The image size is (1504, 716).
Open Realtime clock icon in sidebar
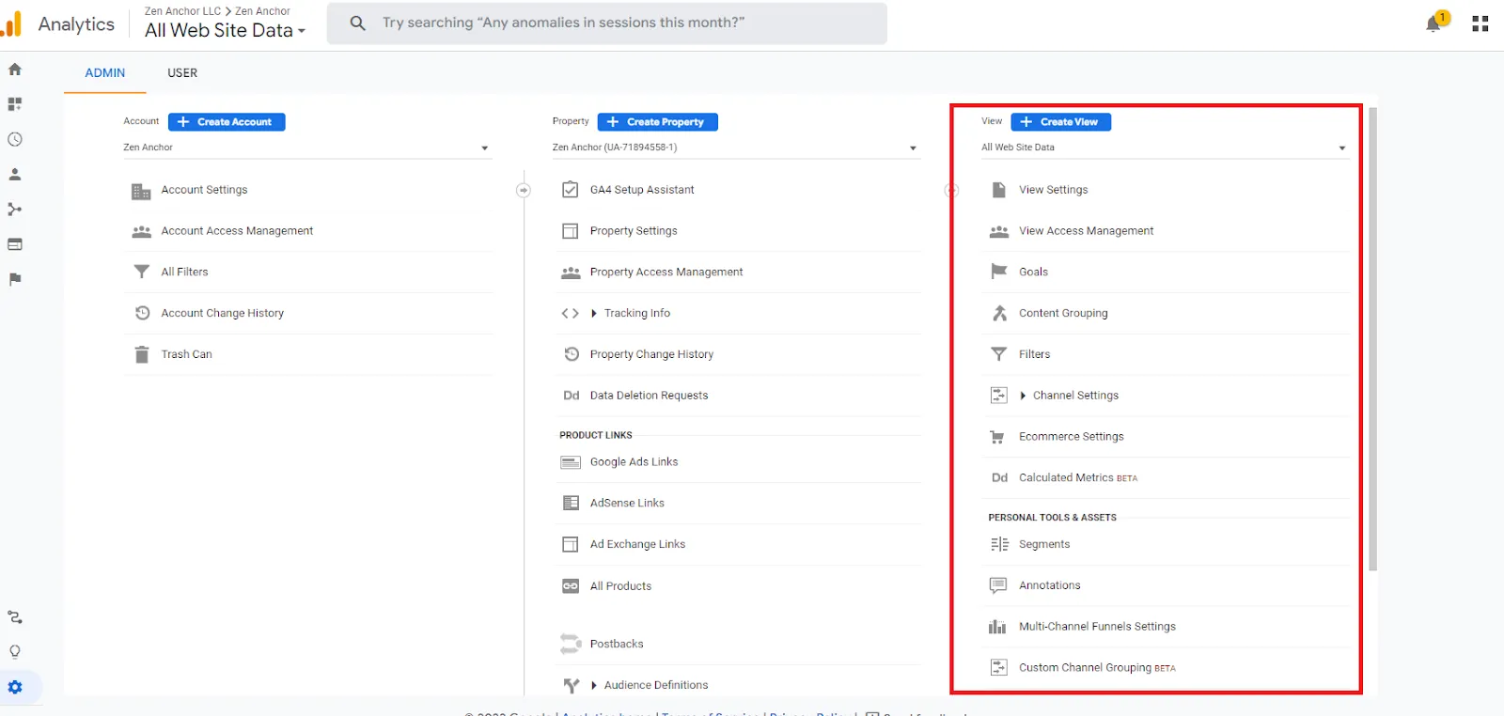tap(15, 139)
